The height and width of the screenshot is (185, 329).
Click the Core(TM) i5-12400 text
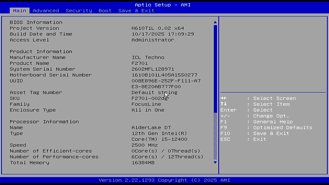[159, 139]
